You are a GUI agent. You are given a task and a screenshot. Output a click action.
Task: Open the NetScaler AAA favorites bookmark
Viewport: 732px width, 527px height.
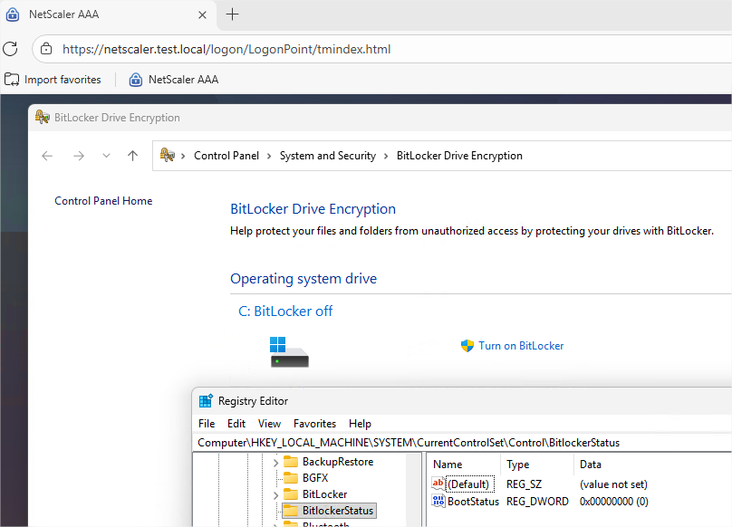point(174,80)
